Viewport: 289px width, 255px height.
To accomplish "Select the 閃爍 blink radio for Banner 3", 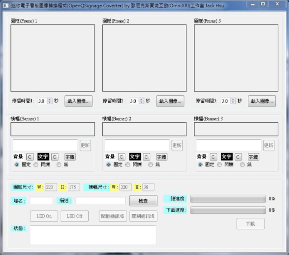I will coord(219,165).
